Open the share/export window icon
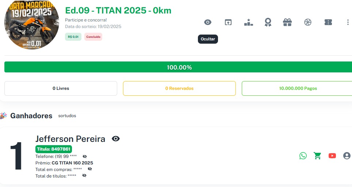 pos(228,23)
